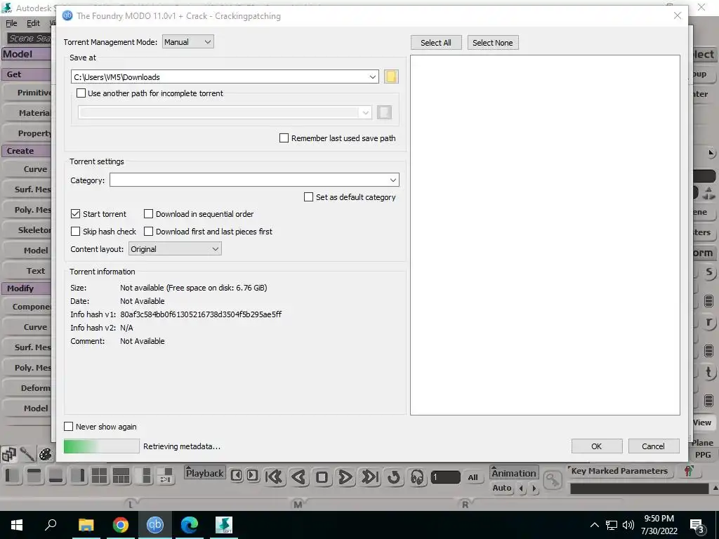The width and height of the screenshot is (719, 539).
Task: Enable 'Download in sequential order'
Action: [148, 213]
